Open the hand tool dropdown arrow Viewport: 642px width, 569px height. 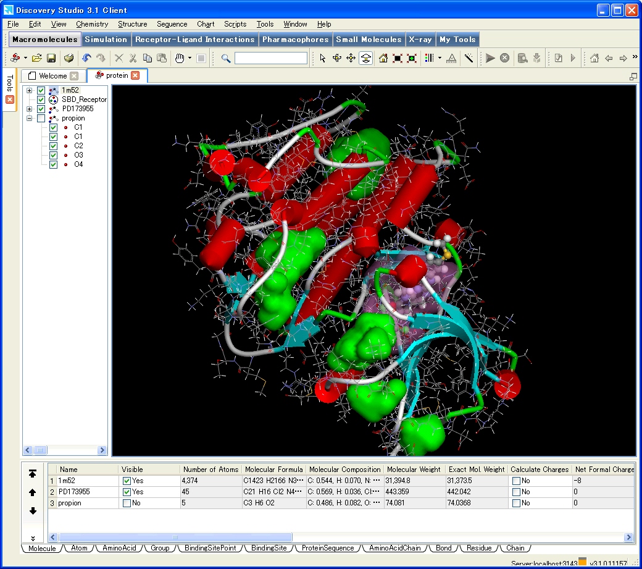(x=190, y=58)
